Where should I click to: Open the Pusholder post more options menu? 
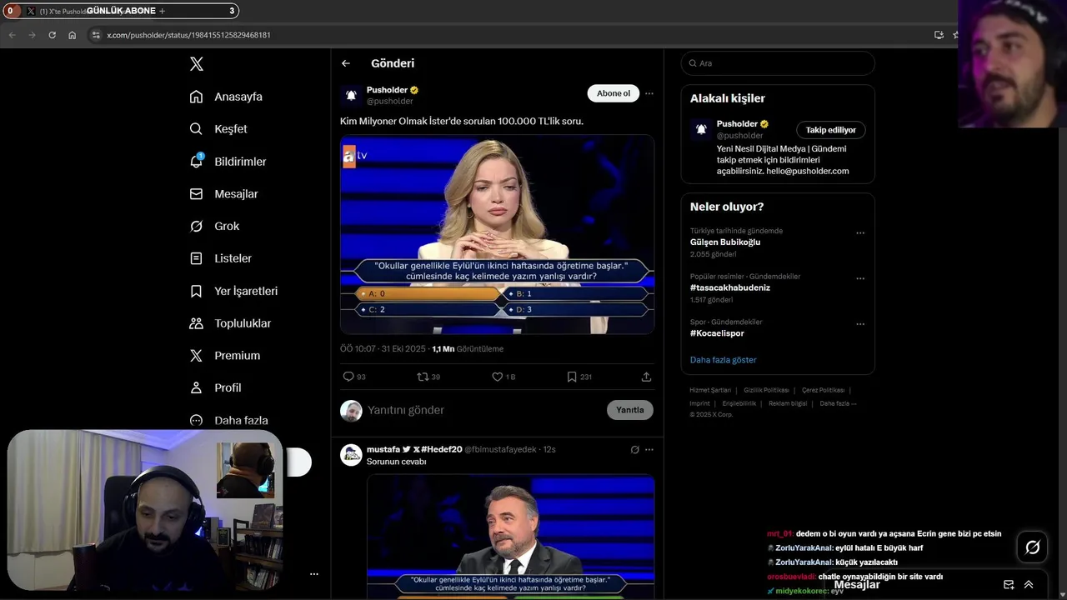point(649,93)
